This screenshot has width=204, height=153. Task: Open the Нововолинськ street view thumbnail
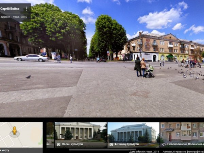click(x=182, y=132)
